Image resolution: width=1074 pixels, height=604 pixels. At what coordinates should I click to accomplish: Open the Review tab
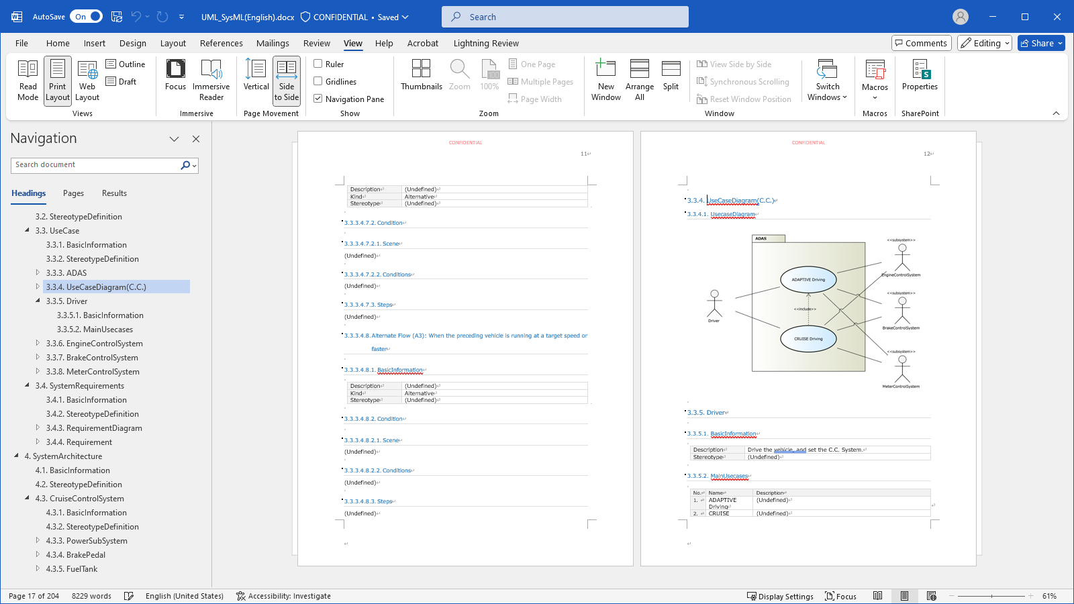click(x=316, y=43)
